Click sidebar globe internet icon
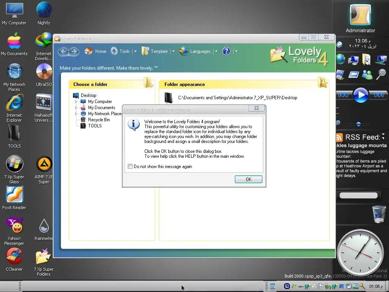The width and height of the screenshot is (389, 292). (340, 60)
